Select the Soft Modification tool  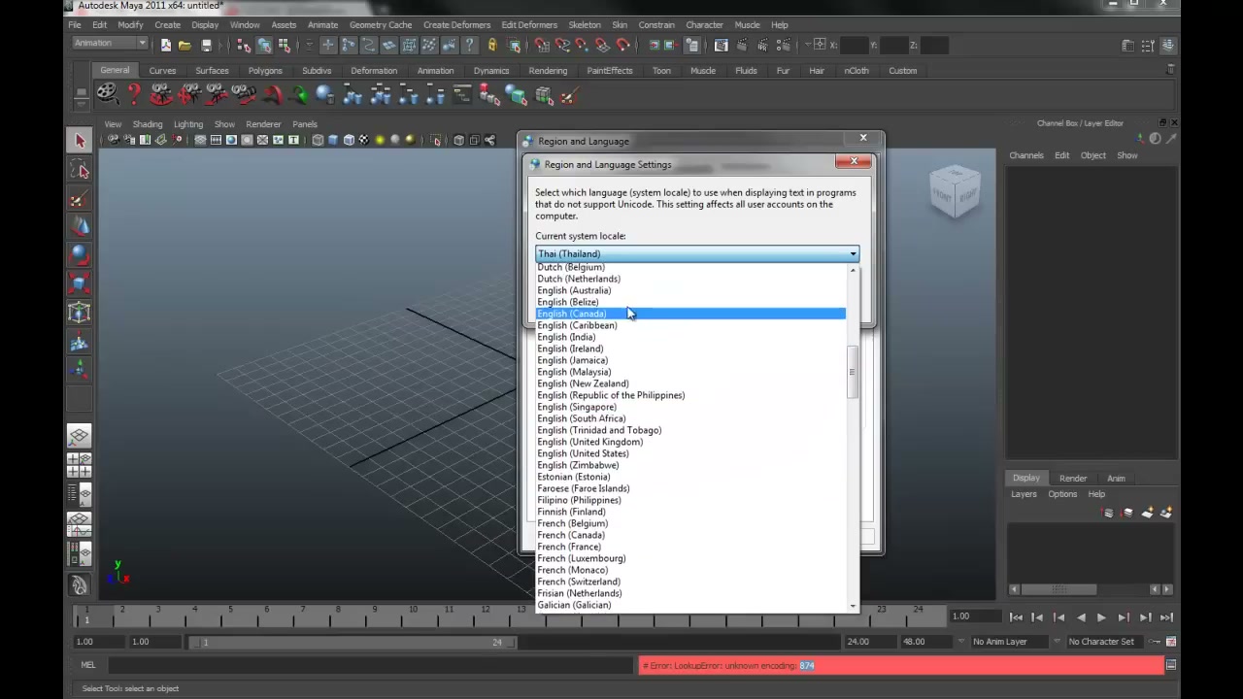pyautogui.click(x=80, y=342)
